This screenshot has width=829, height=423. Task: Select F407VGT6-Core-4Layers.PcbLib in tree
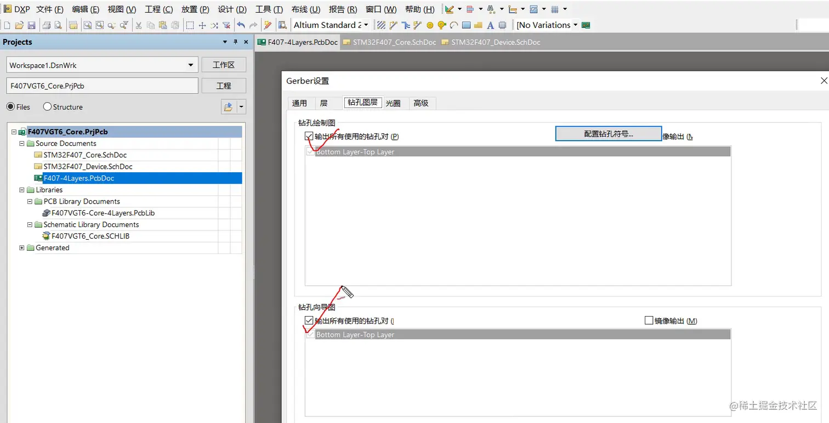tap(103, 213)
